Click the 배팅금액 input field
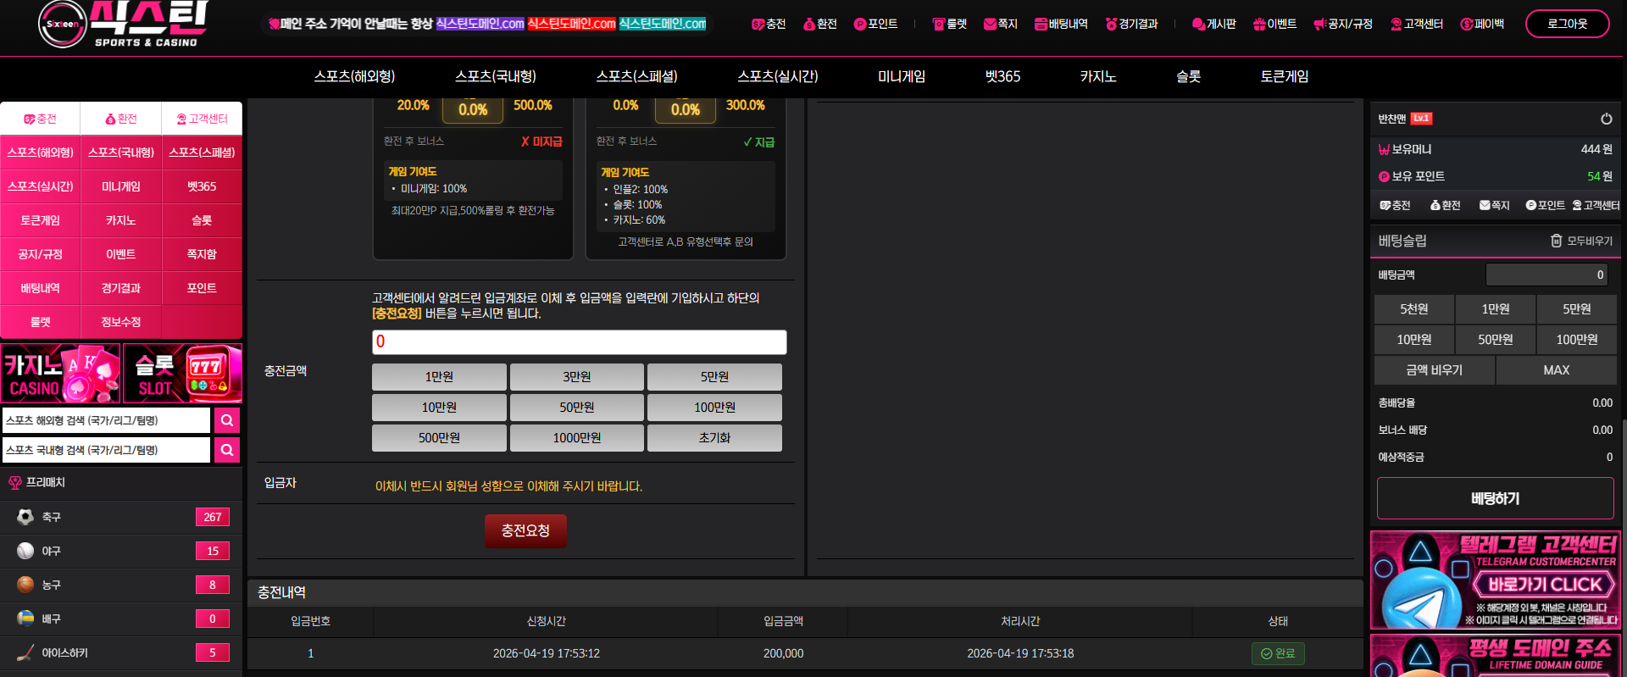Image resolution: width=1627 pixels, height=677 pixels. [1546, 275]
